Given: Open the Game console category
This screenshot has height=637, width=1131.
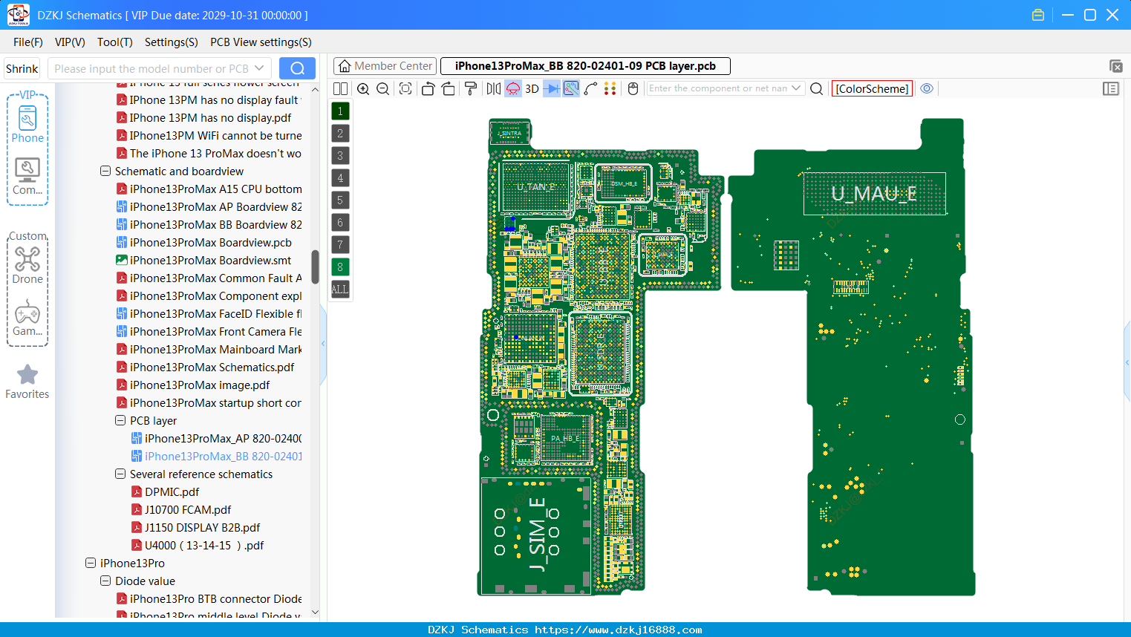Looking at the screenshot, I should (x=27, y=318).
